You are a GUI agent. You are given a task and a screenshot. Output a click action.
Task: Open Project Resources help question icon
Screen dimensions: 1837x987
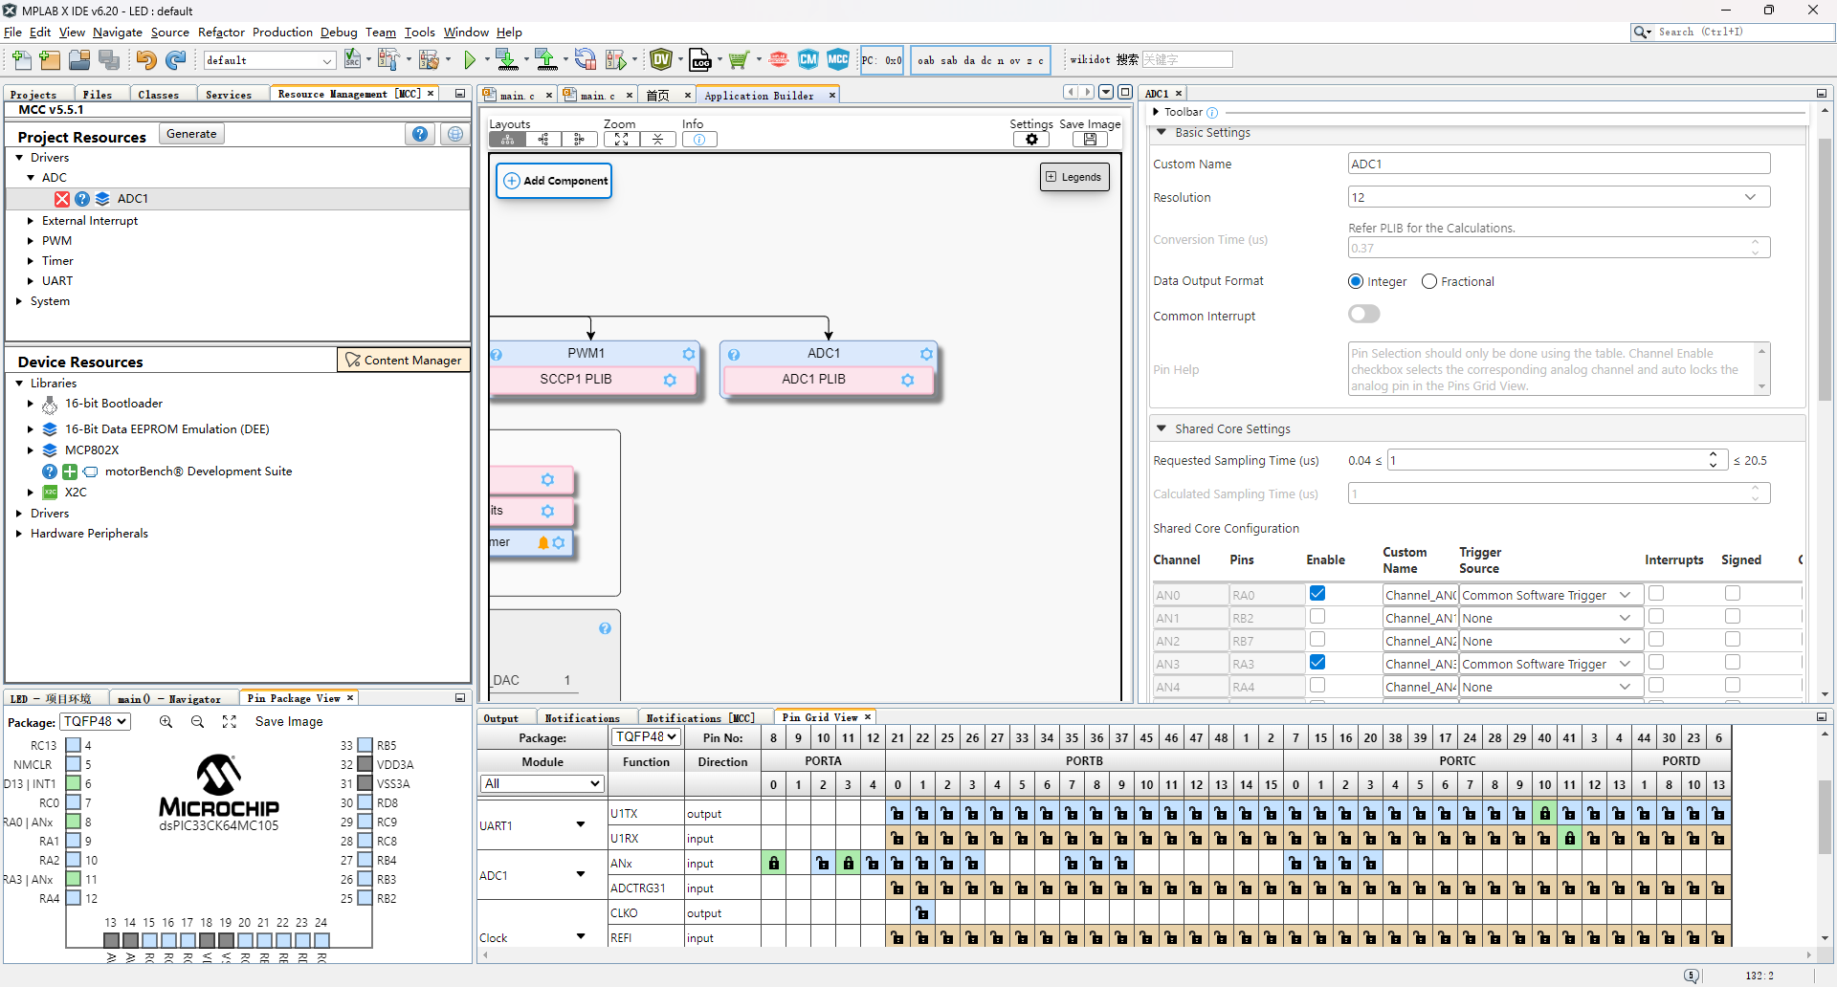420,134
